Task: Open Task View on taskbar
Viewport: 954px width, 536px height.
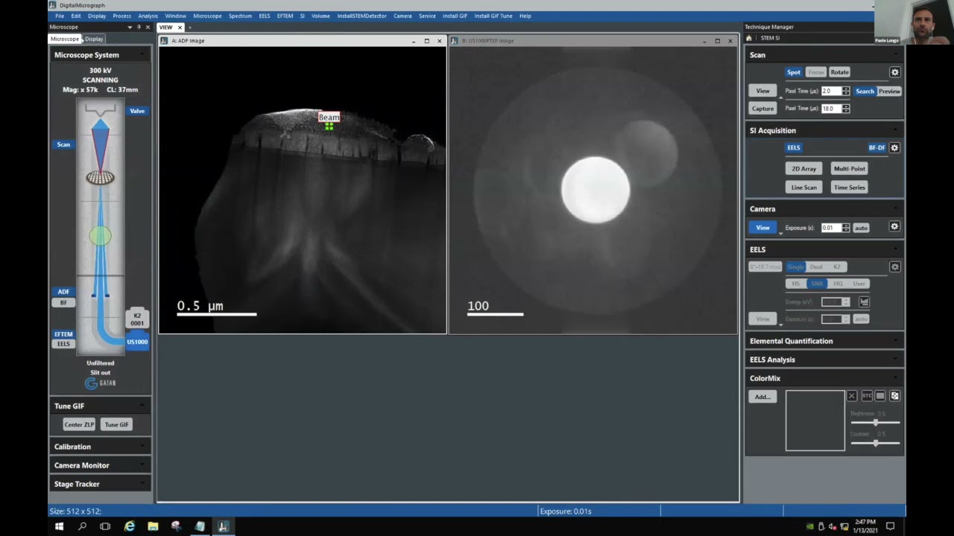Action: (x=105, y=526)
